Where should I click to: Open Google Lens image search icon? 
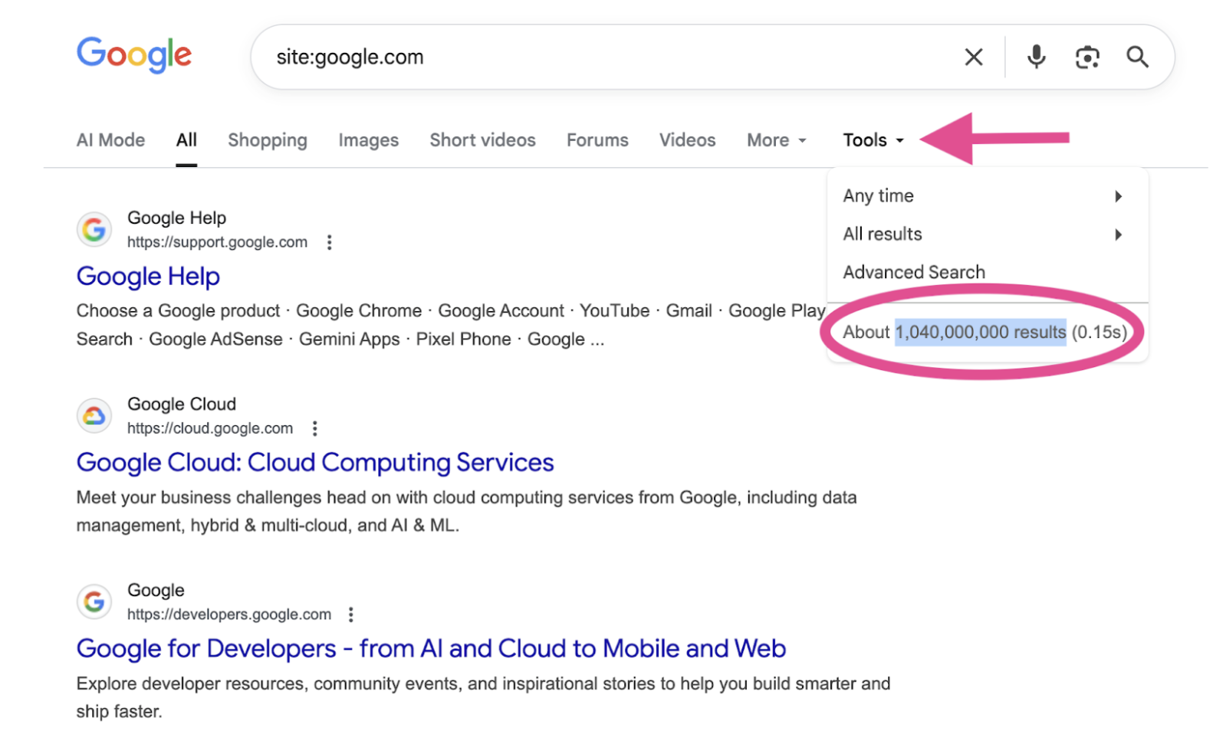click(x=1087, y=57)
